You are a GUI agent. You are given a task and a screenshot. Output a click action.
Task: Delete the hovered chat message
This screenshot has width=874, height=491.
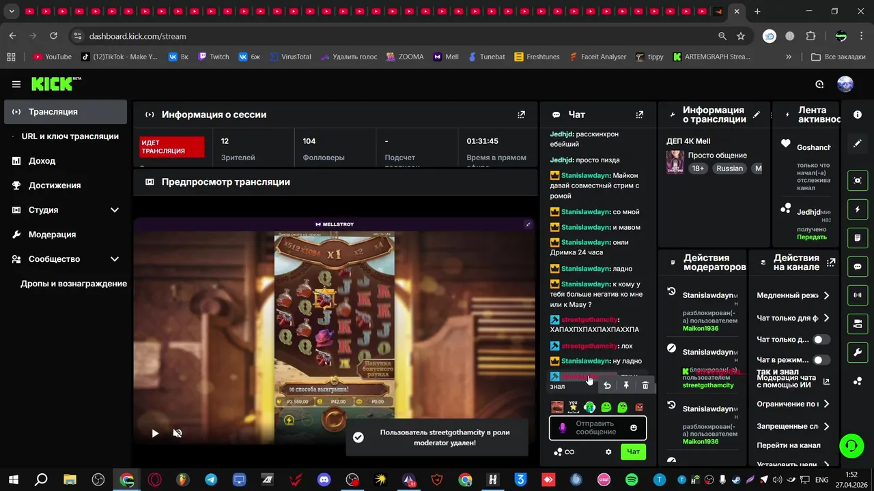pyautogui.click(x=645, y=385)
